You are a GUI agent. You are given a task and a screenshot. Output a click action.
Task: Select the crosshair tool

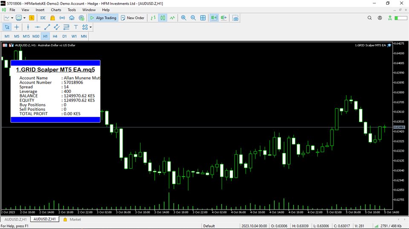(17, 27)
